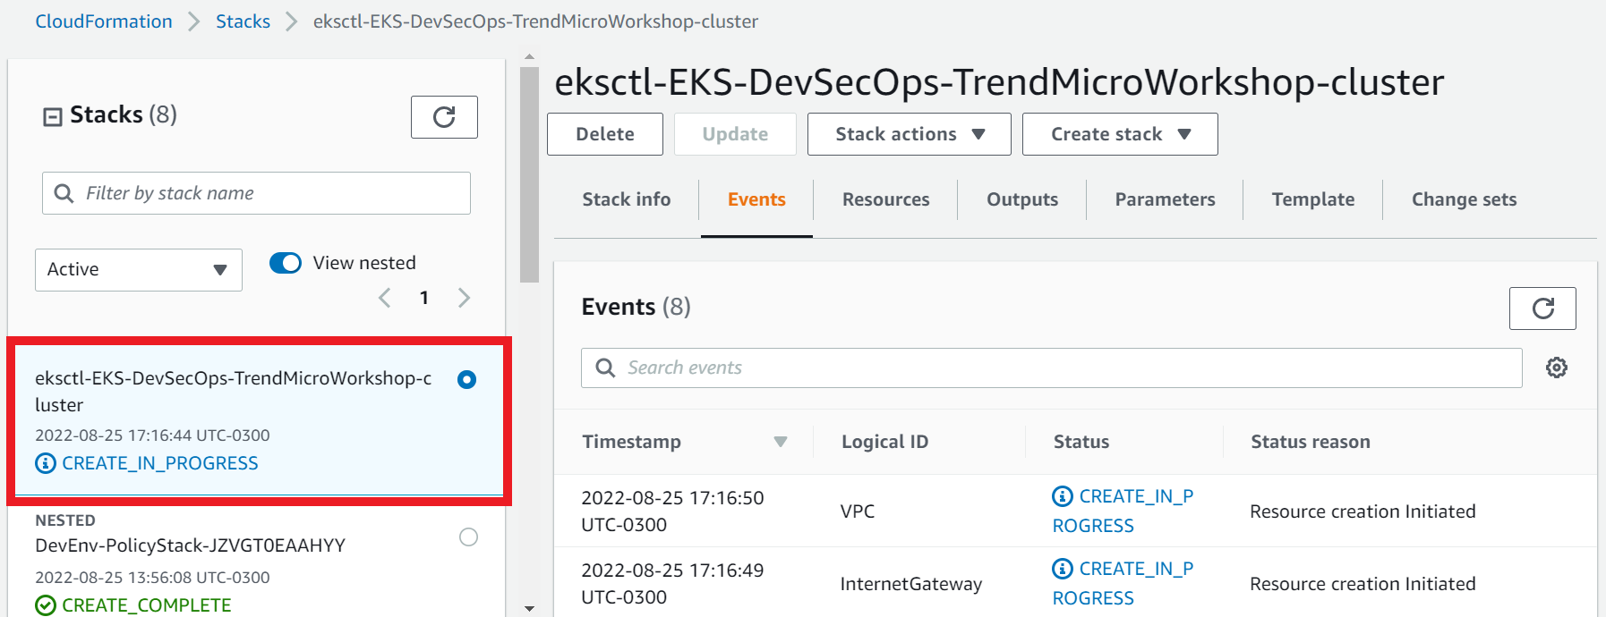Click stack timestamp 2022-08-25 13:56:08 UTC-0300
This screenshot has height=617, width=1606.
pos(152,578)
